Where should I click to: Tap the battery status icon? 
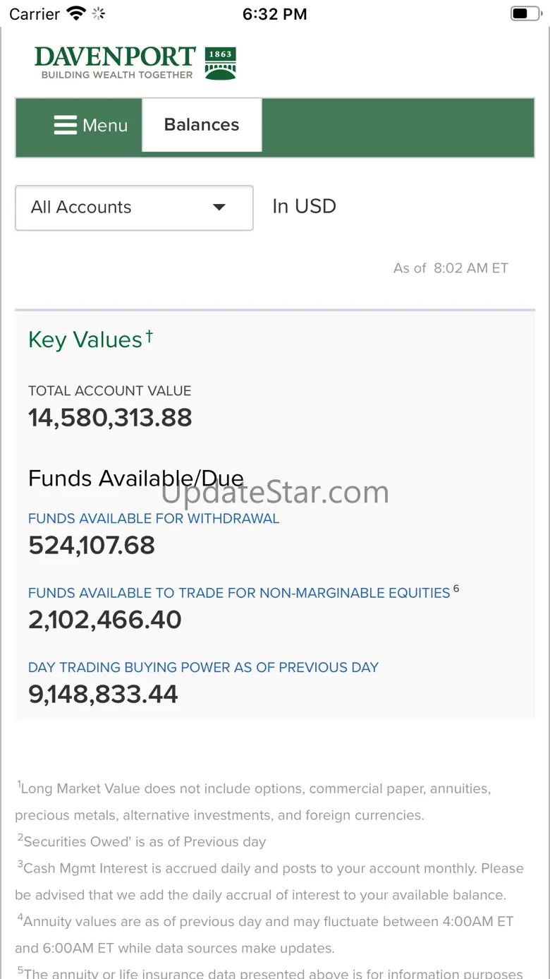[x=525, y=14]
